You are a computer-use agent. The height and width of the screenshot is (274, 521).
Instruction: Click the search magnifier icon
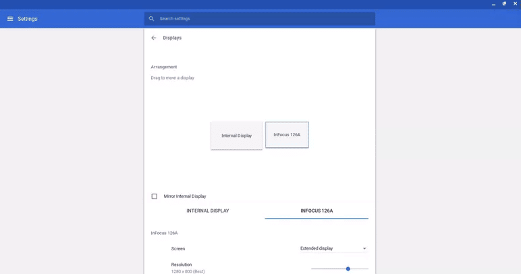pos(152,19)
